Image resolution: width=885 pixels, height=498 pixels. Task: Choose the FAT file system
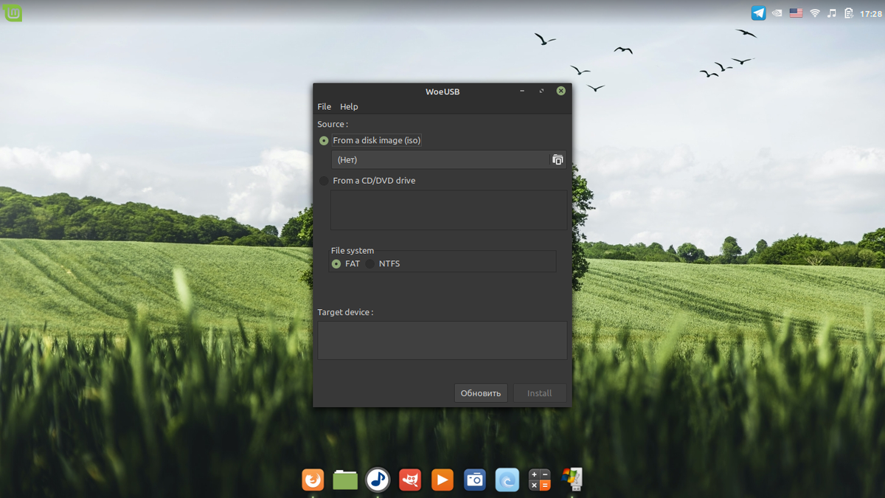tap(346, 264)
